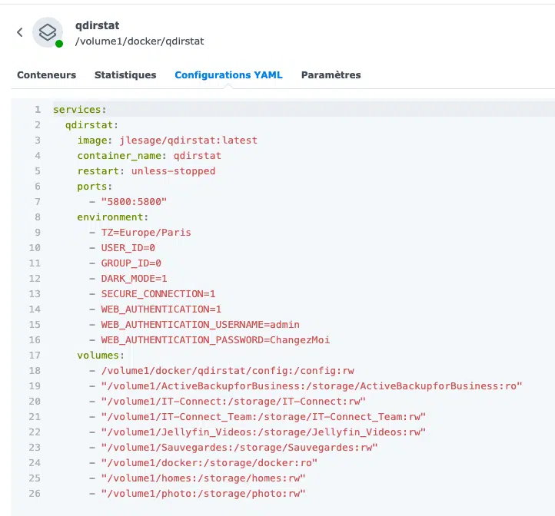Click the WEB_AUTHENTICATION=1 entry
The image size is (555, 516).
(x=161, y=309)
